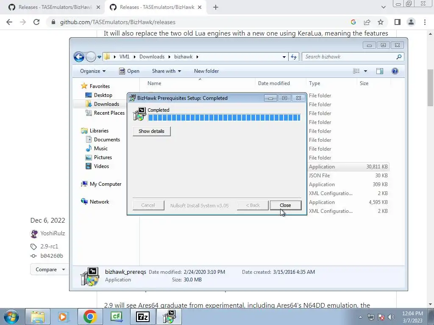Click Open in the Explorer toolbar

(x=129, y=71)
